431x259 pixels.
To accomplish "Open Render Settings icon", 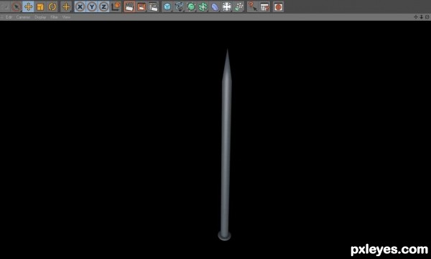I will click(154, 6).
